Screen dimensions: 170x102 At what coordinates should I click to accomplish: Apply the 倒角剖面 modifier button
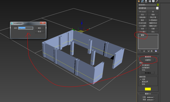pos(143,17)
